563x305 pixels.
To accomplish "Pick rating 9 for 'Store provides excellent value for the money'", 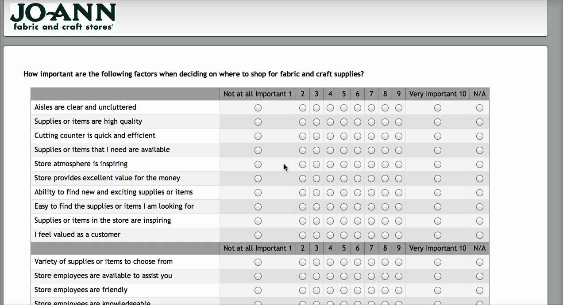I will [399, 179].
